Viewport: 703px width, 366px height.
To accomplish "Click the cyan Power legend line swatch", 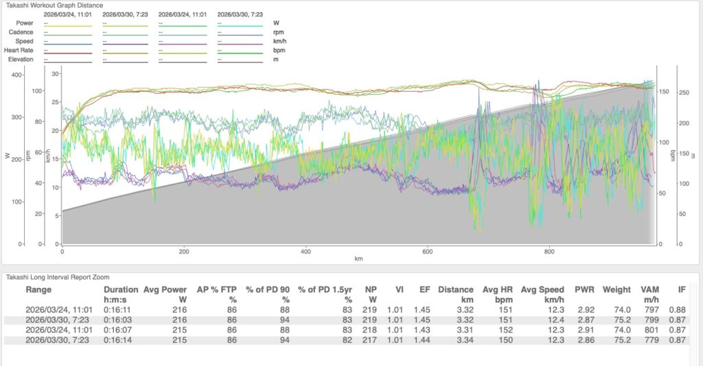I will [240, 26].
